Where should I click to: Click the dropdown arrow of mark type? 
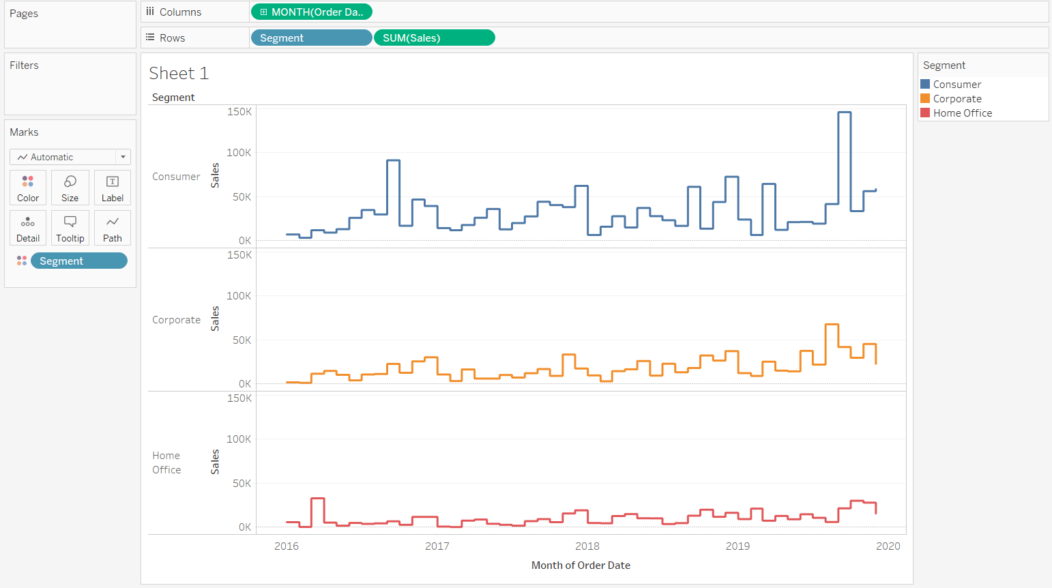point(123,157)
